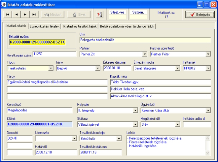Viewport: 218px width, 162px height.
Task: Click the Keresőszó field
Action: pyautogui.click(x=40, y=110)
